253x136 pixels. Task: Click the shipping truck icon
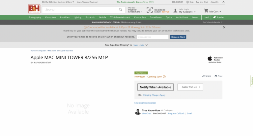(x=140, y=95)
